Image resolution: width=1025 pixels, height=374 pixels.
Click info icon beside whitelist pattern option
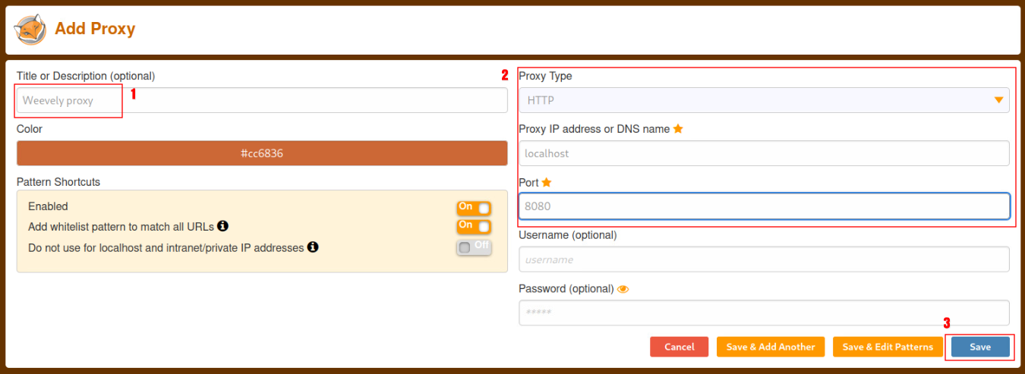pyautogui.click(x=223, y=226)
